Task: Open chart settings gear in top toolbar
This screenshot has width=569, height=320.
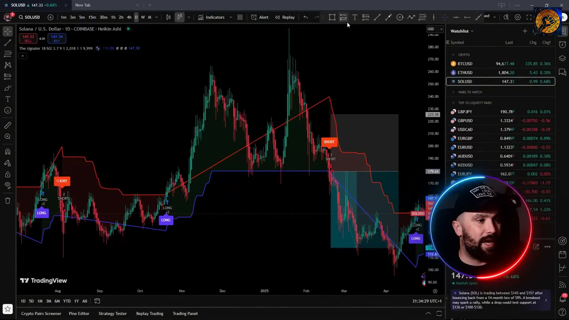Action: (x=518, y=17)
